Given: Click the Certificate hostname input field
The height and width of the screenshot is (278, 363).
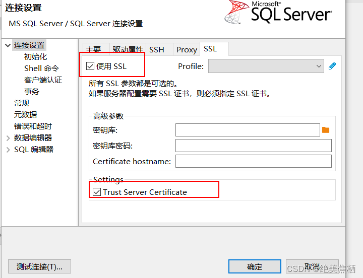Looking at the screenshot, I should [253, 161].
